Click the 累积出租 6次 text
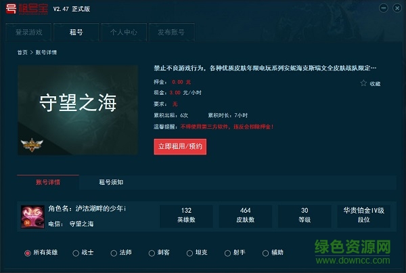The width and height of the screenshot is (406, 273). [171, 115]
